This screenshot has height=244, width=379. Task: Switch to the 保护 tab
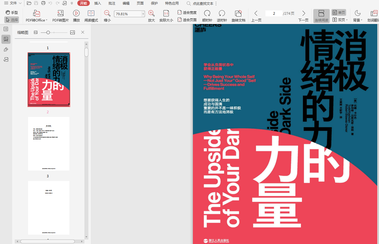point(154,3)
